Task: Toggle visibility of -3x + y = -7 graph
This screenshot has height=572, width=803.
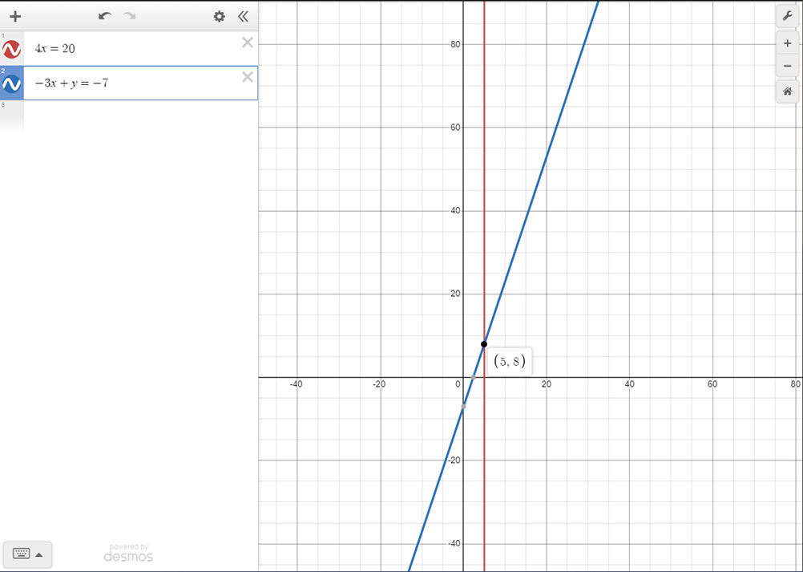Action: pyautogui.click(x=12, y=83)
